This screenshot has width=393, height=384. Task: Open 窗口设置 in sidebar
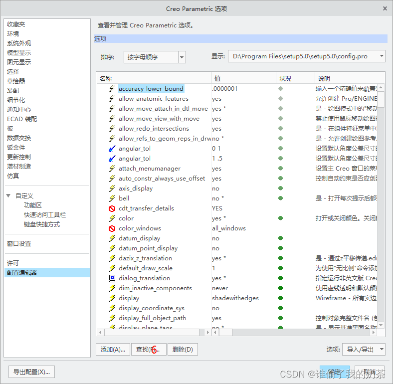pos(19,244)
